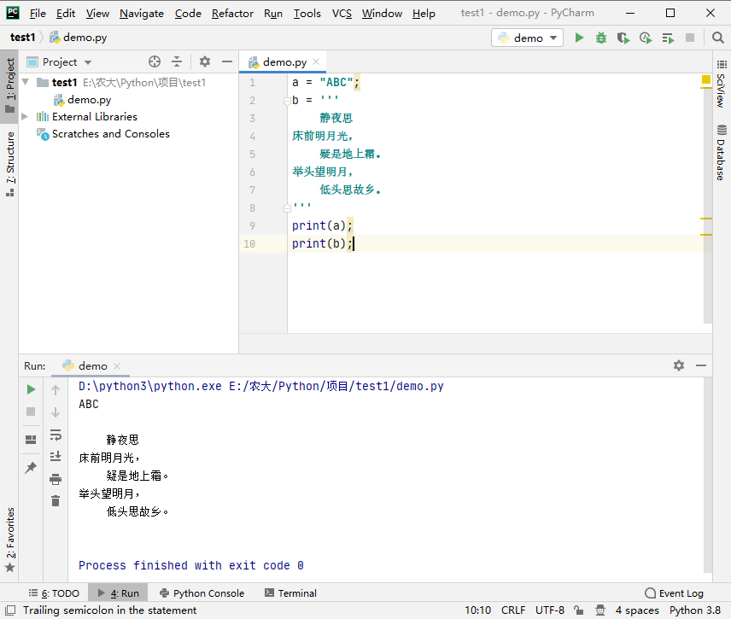Toggle the read-only lock icon in status bar

[579, 610]
